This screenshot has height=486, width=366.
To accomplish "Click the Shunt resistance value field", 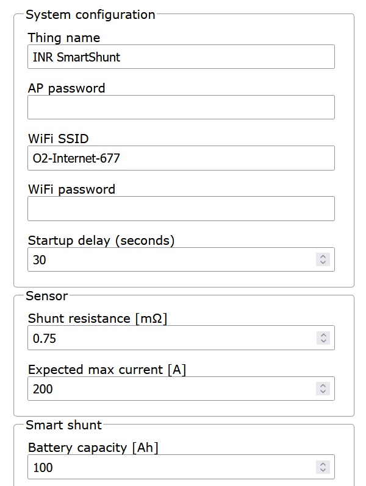I will click(x=171, y=338).
